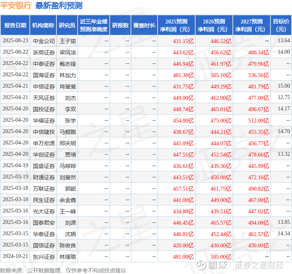This screenshot has width=292, height=274.
Task: Click target price 15.00
Action: [284, 86]
